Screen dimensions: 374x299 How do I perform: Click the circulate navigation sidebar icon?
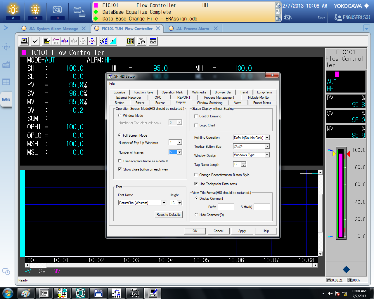[6, 47]
